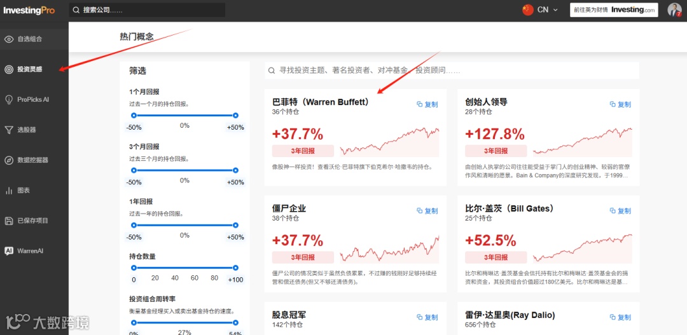The image size is (687, 335).
Task: Open 数据挖掘器 in sidebar
Action: coord(34,160)
